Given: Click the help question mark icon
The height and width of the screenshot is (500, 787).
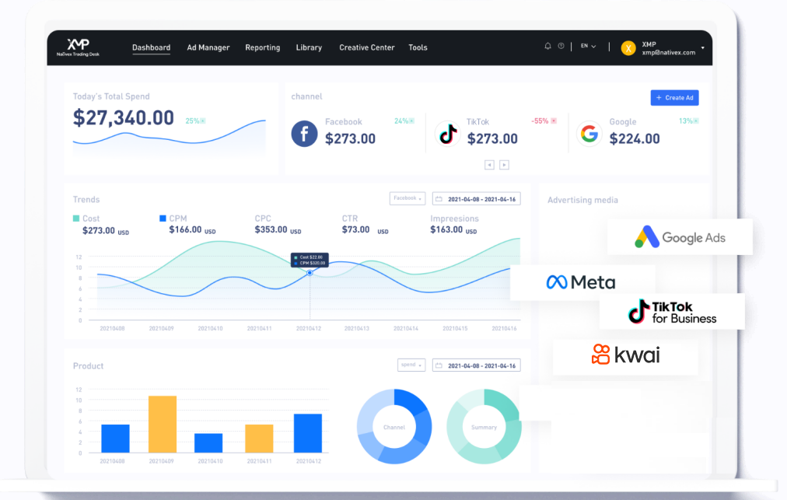Looking at the screenshot, I should (x=561, y=46).
